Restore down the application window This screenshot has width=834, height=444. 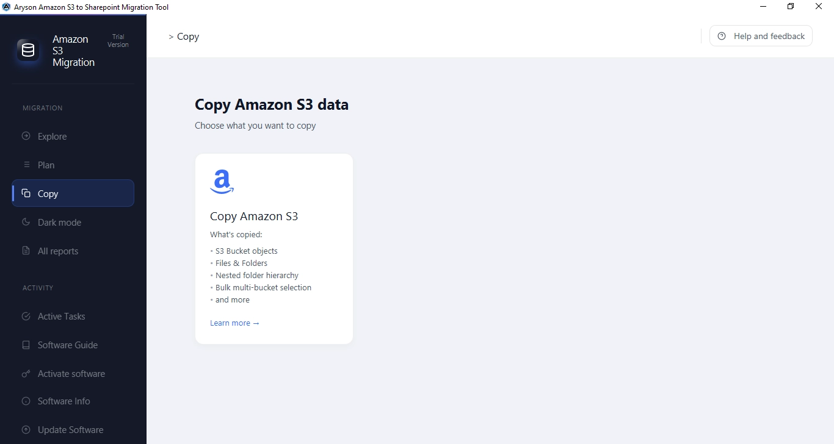point(791,7)
